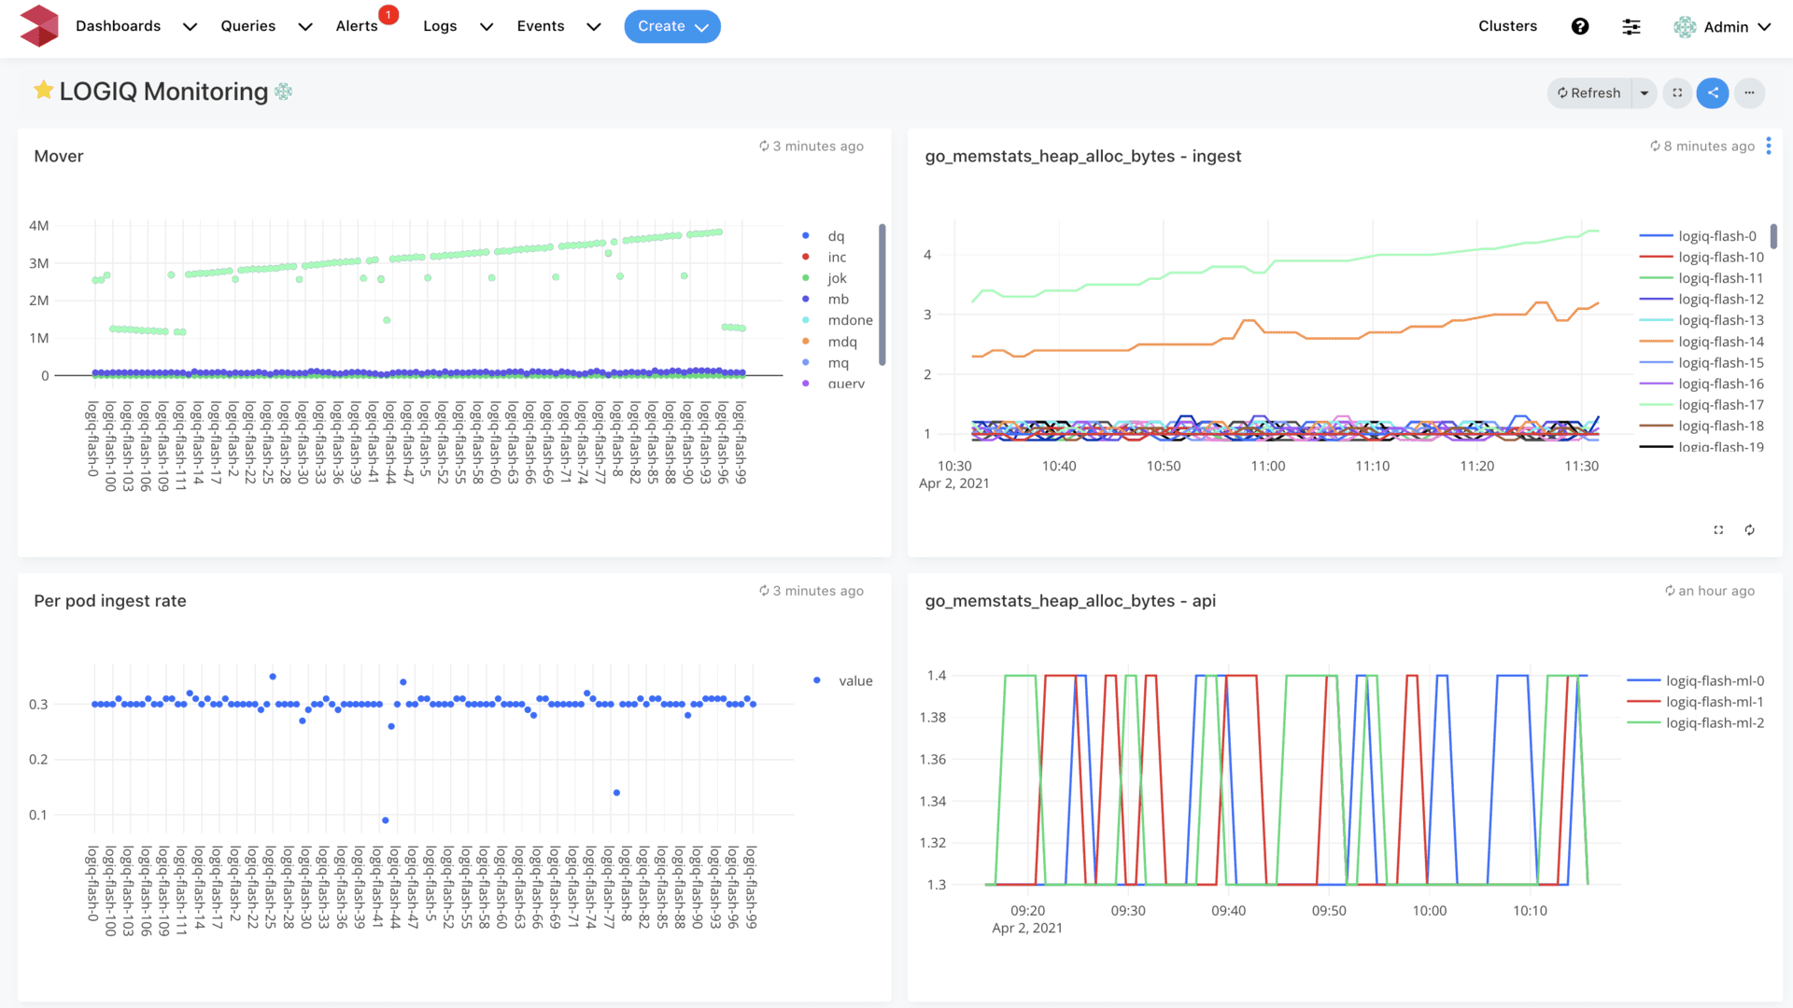Open the Dashboards menu
The image size is (1793, 1008).
[x=118, y=26]
